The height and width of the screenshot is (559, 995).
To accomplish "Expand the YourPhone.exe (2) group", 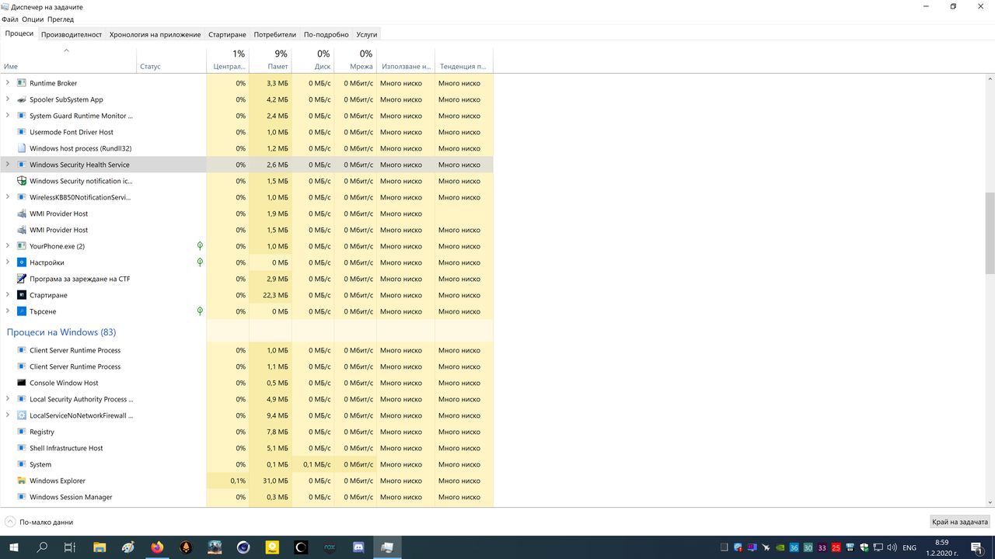I will 8,246.
